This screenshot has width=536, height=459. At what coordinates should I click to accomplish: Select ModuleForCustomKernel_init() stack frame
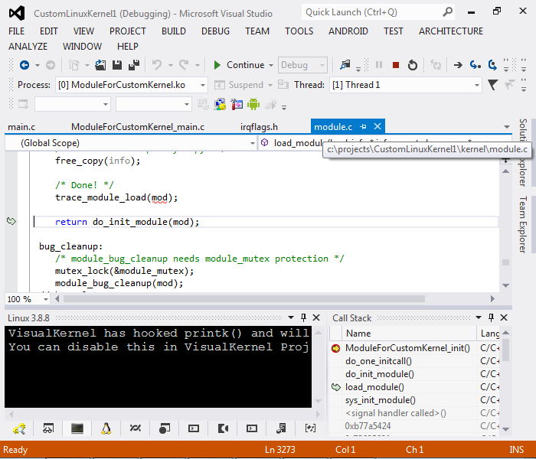(x=407, y=348)
